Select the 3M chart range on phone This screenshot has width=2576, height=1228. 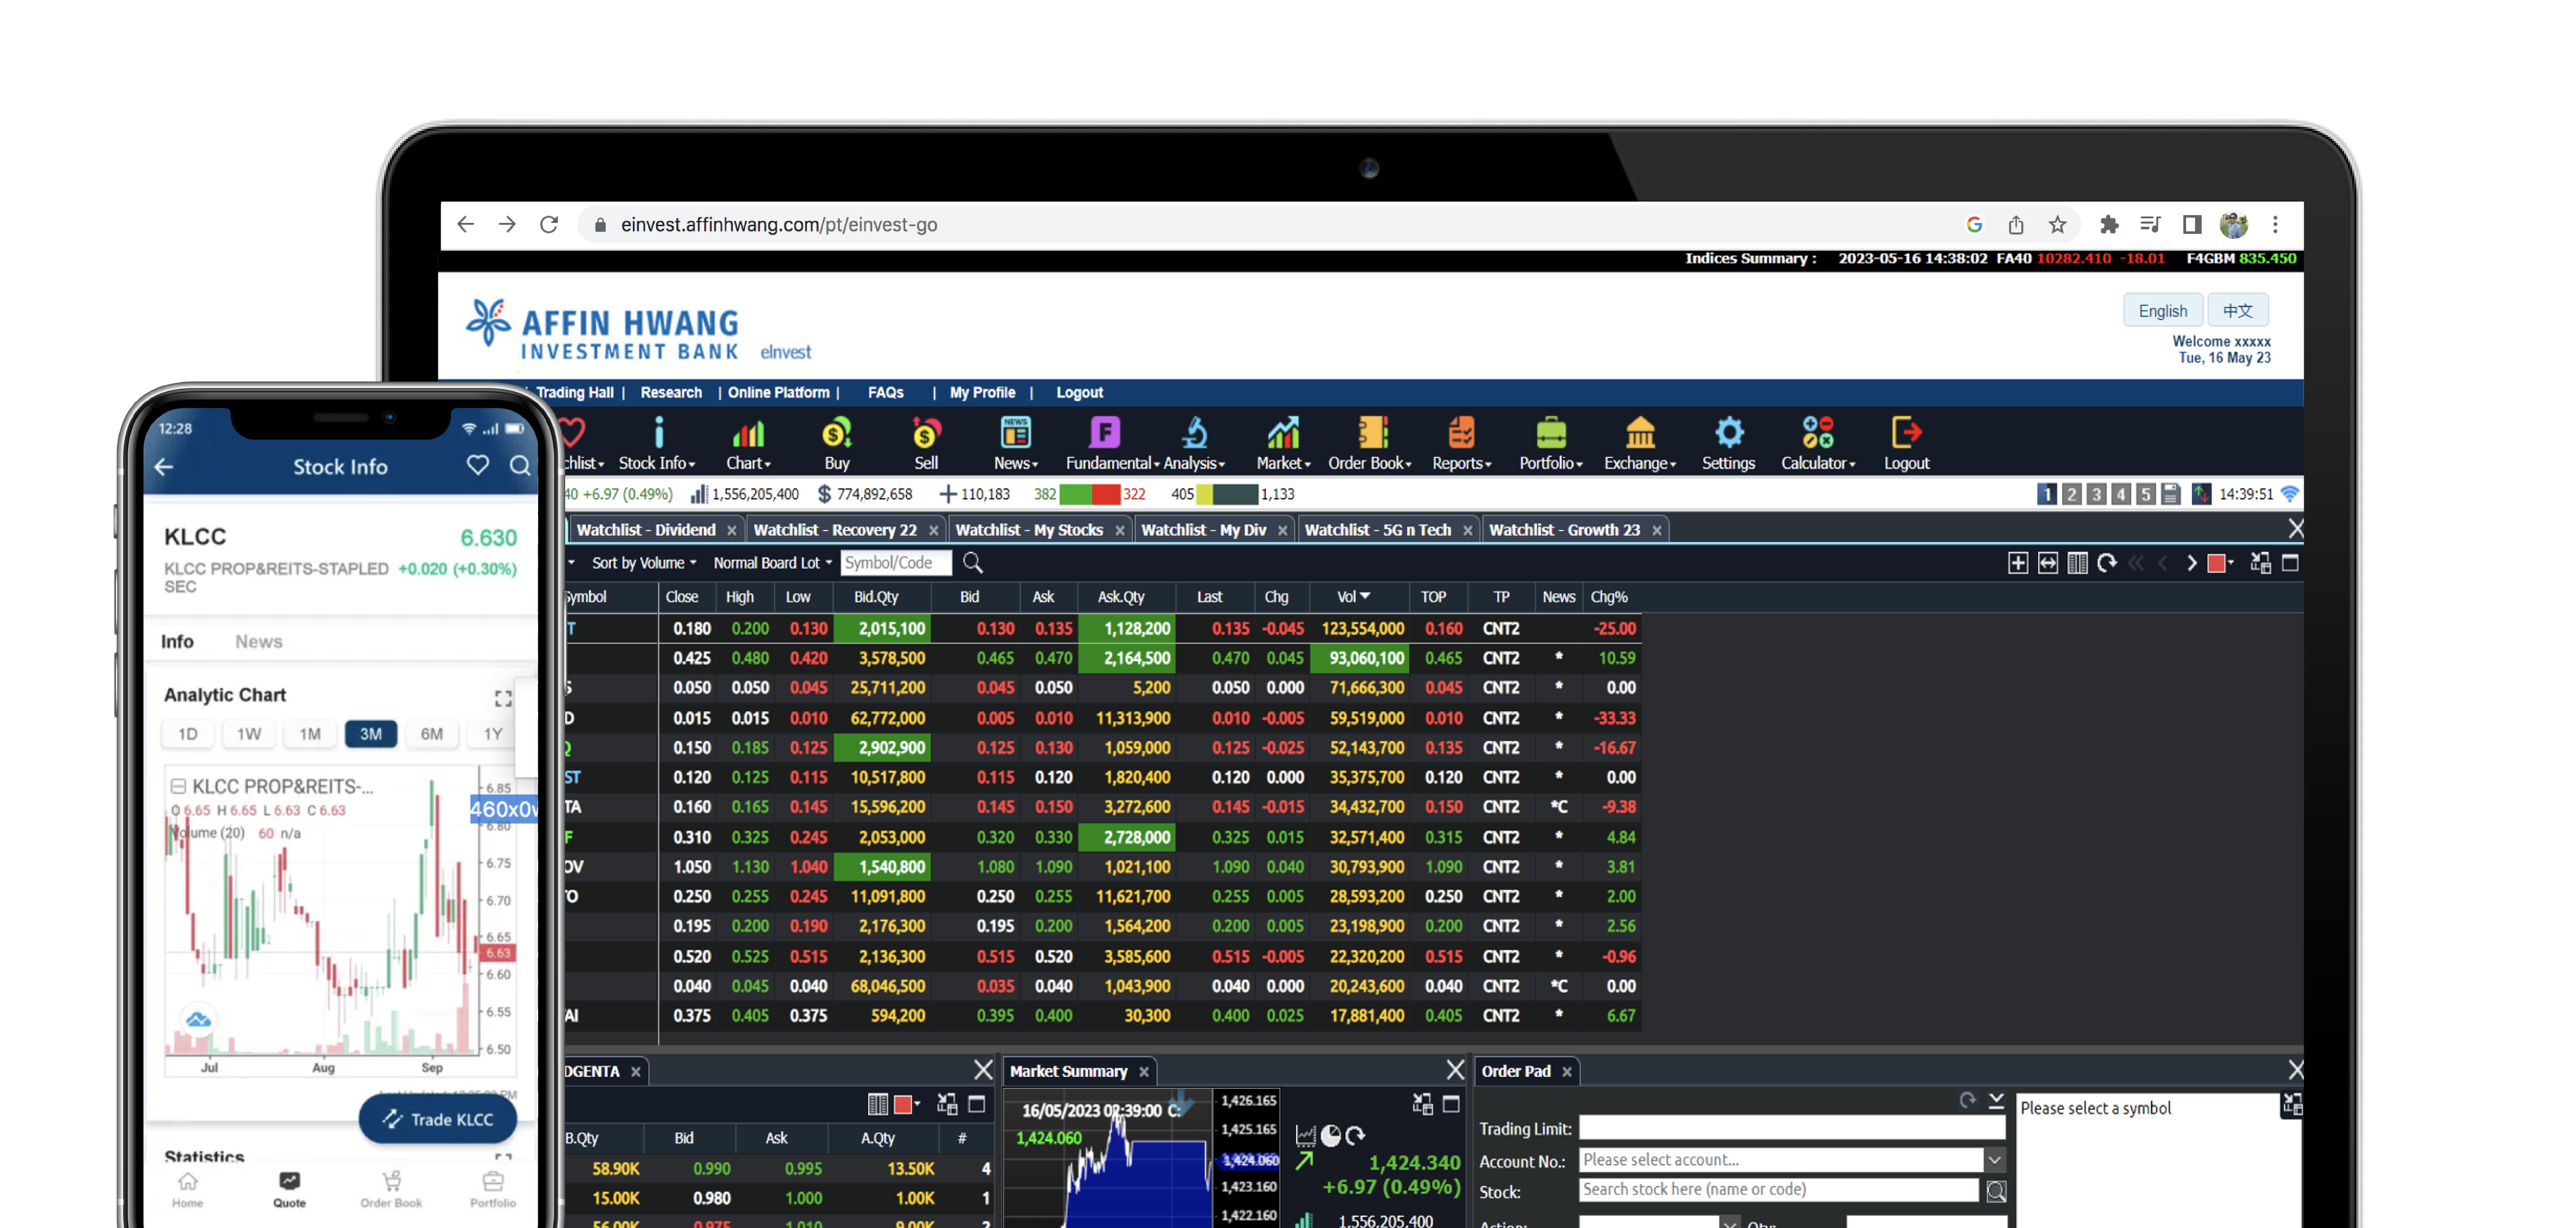coord(371,734)
